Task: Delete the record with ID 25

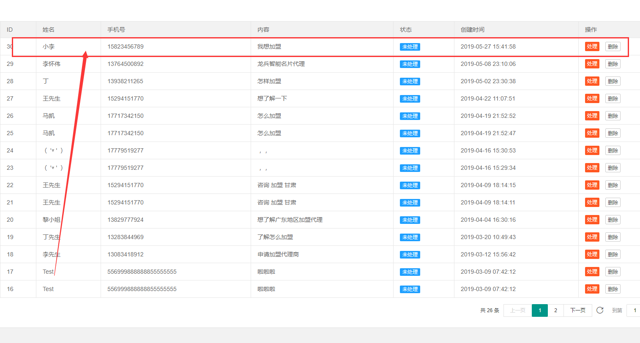Action: pos(613,133)
